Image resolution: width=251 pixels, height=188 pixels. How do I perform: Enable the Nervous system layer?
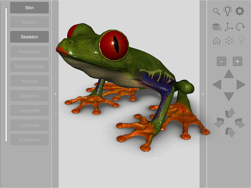point(29,81)
